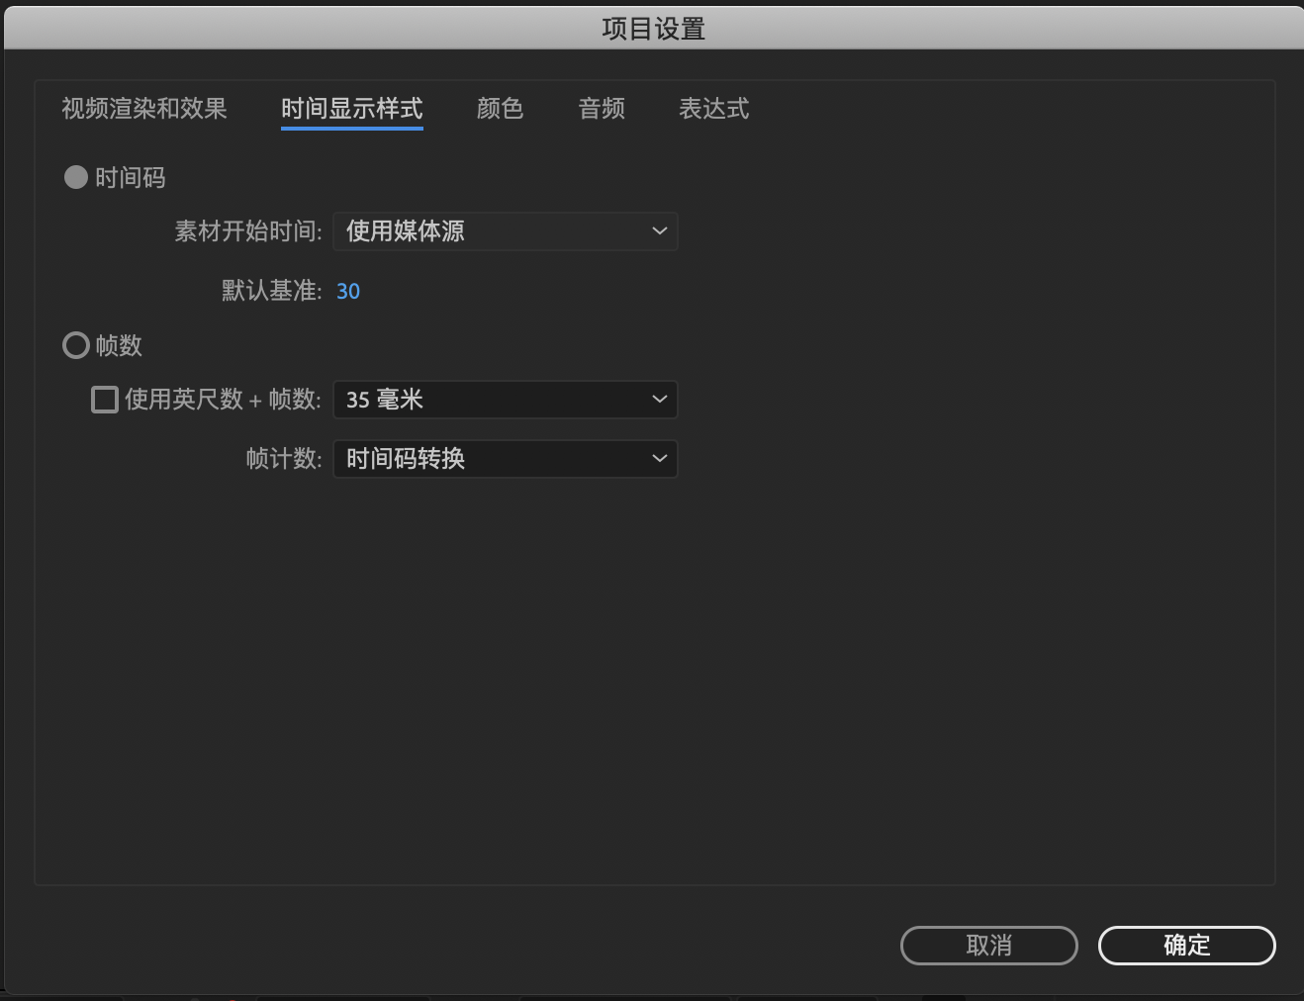
Task: 点击"时间码转换"组合框
Action: pos(505,459)
